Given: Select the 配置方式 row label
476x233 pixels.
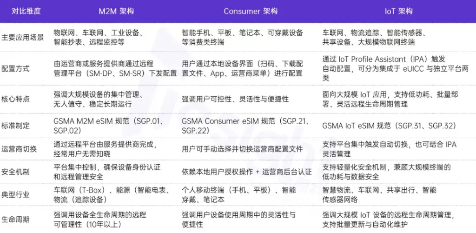Looking at the screenshot, I should coord(15,69).
